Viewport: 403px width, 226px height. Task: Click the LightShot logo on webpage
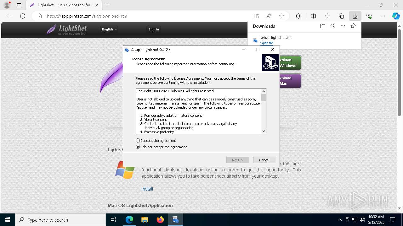pos(67,30)
